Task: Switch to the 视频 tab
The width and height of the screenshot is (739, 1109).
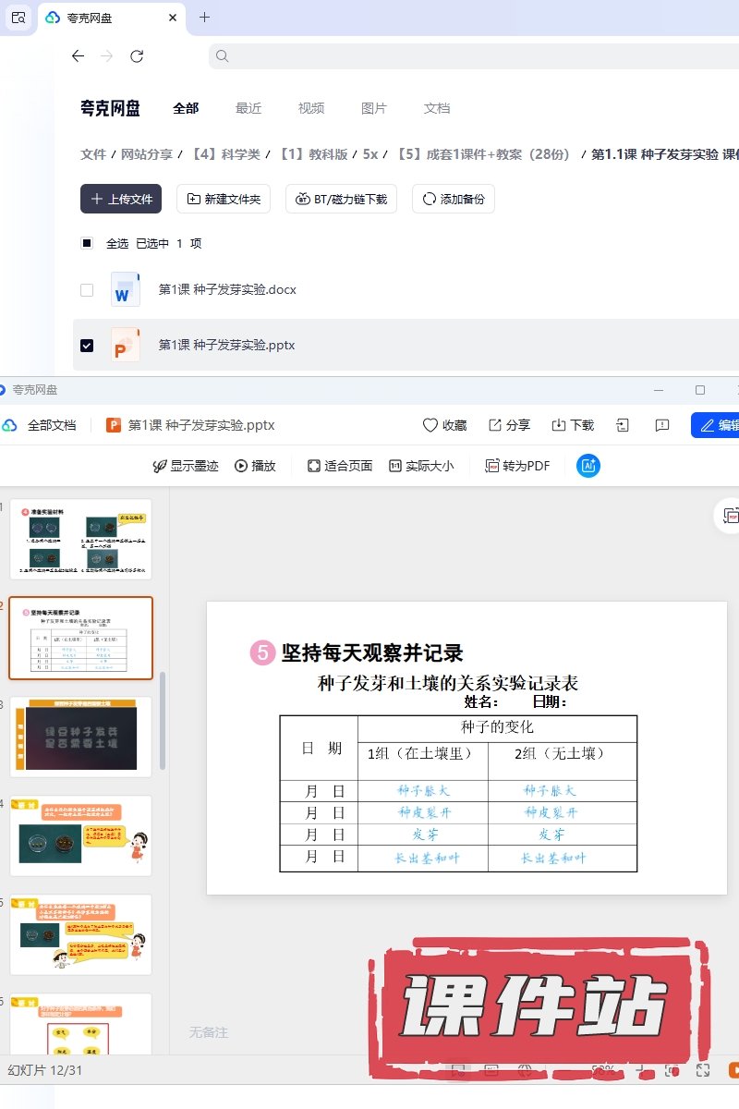Action: point(311,108)
